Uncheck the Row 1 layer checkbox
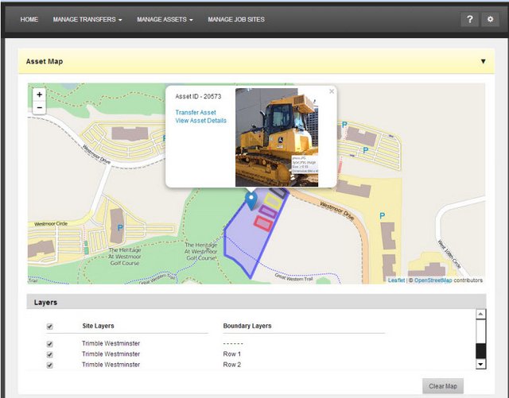 tap(49, 354)
